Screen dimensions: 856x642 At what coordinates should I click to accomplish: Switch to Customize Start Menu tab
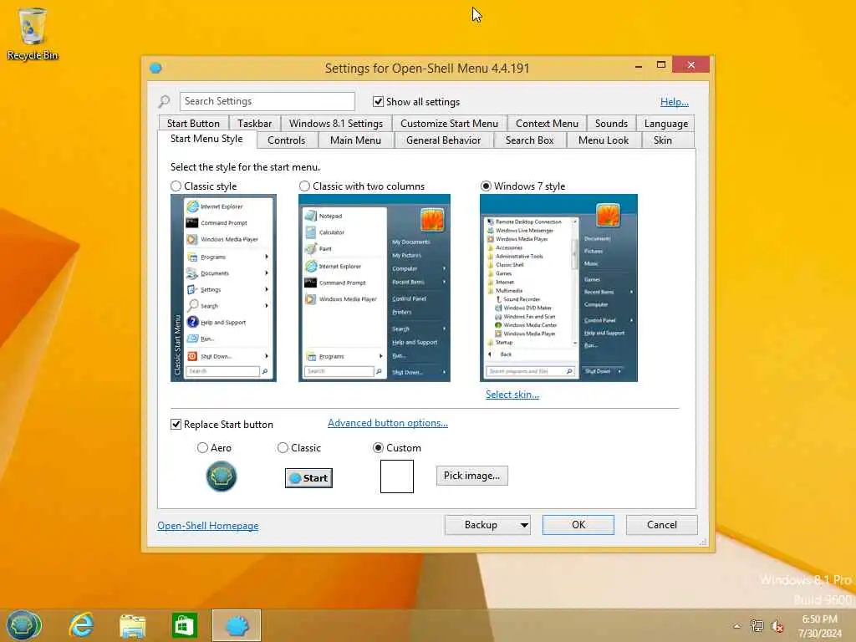click(449, 124)
